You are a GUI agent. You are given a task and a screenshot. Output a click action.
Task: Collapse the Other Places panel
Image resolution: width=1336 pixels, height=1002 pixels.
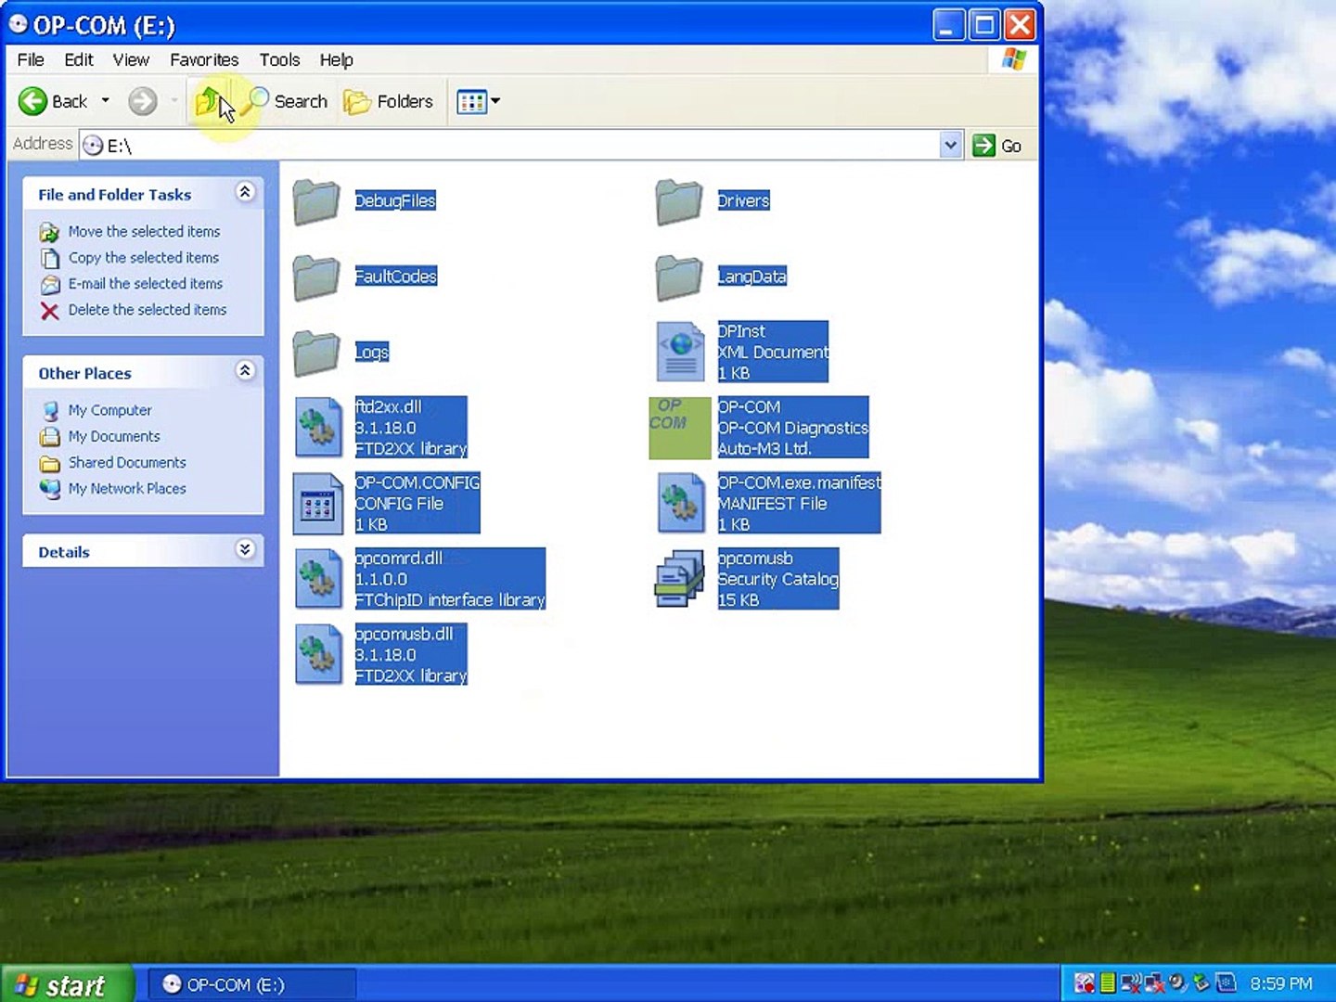pos(245,371)
